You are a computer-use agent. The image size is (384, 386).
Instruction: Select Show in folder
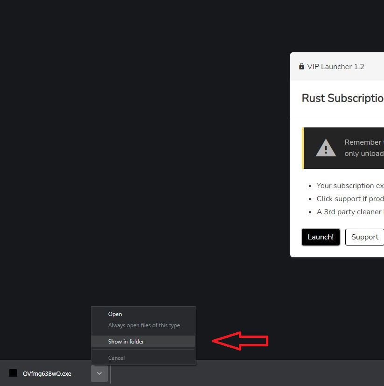126,342
